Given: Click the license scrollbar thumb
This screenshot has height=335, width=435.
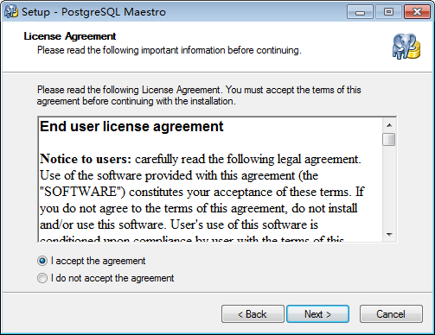Looking at the screenshot, I should click(389, 140).
